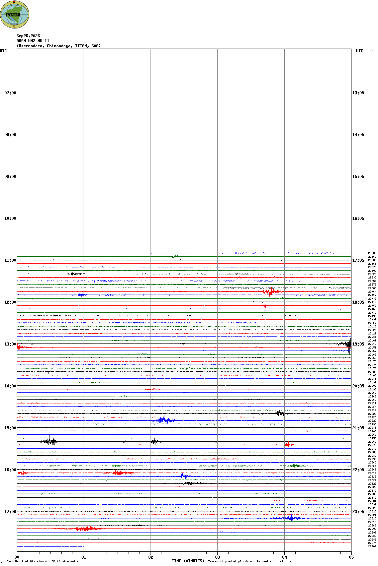Select the UTC time header
The height and width of the screenshot is (566, 378).
[x=360, y=51]
